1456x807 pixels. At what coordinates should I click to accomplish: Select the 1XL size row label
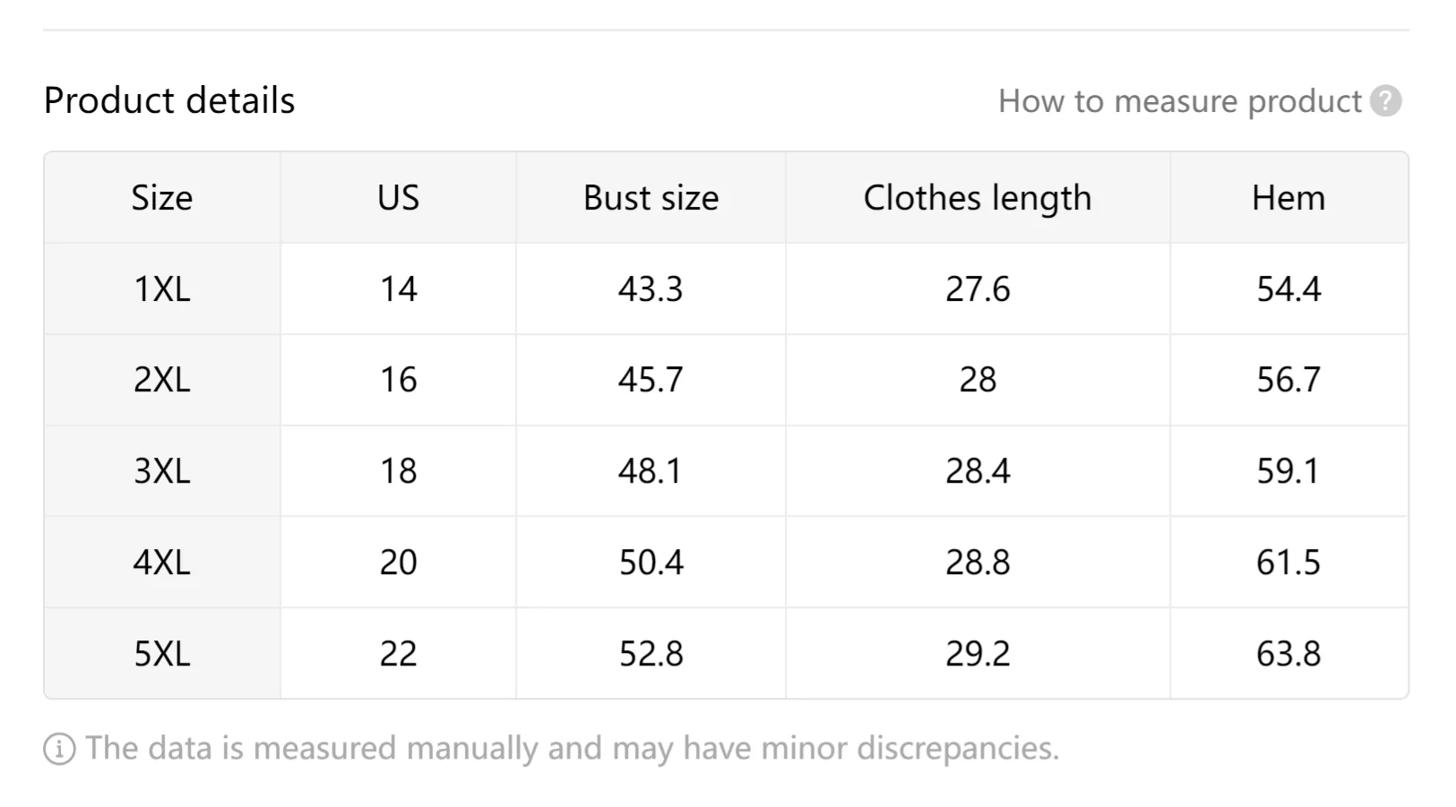point(162,289)
